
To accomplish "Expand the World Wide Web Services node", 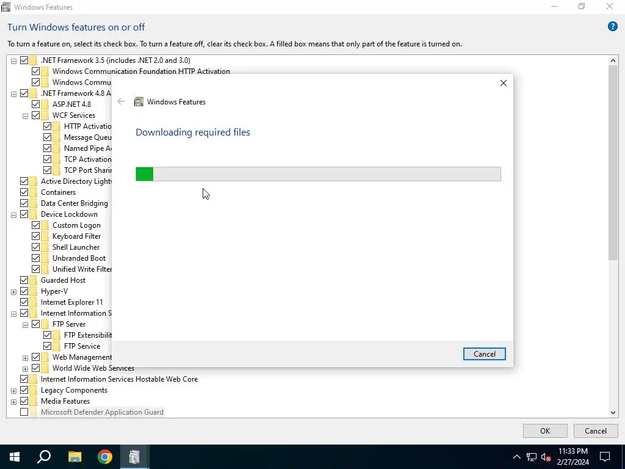I will tap(25, 369).
